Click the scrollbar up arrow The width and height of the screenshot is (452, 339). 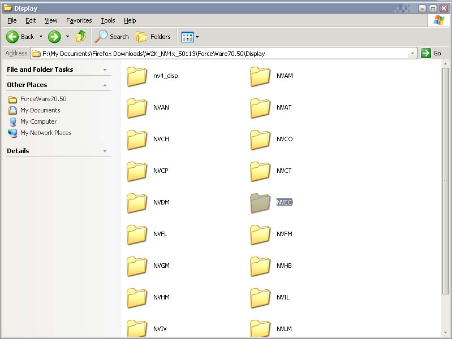445,63
